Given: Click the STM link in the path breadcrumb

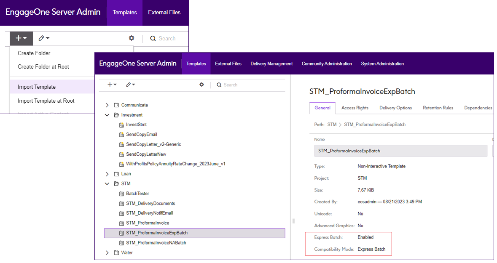Looking at the screenshot, I should pos(332,125).
